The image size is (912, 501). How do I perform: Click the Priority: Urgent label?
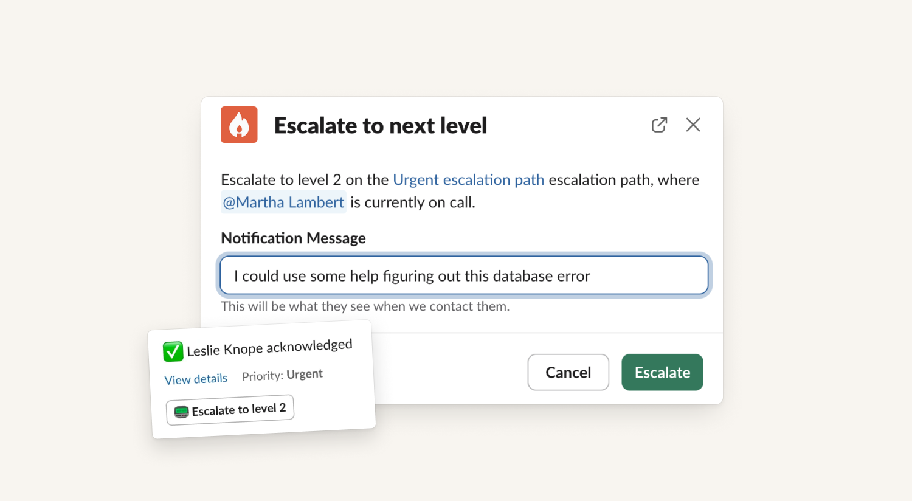(x=282, y=375)
